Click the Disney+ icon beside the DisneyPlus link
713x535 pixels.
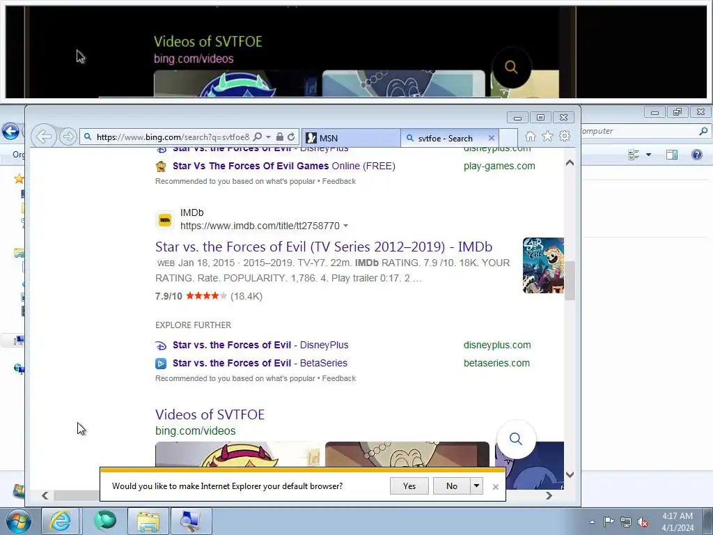tap(161, 346)
